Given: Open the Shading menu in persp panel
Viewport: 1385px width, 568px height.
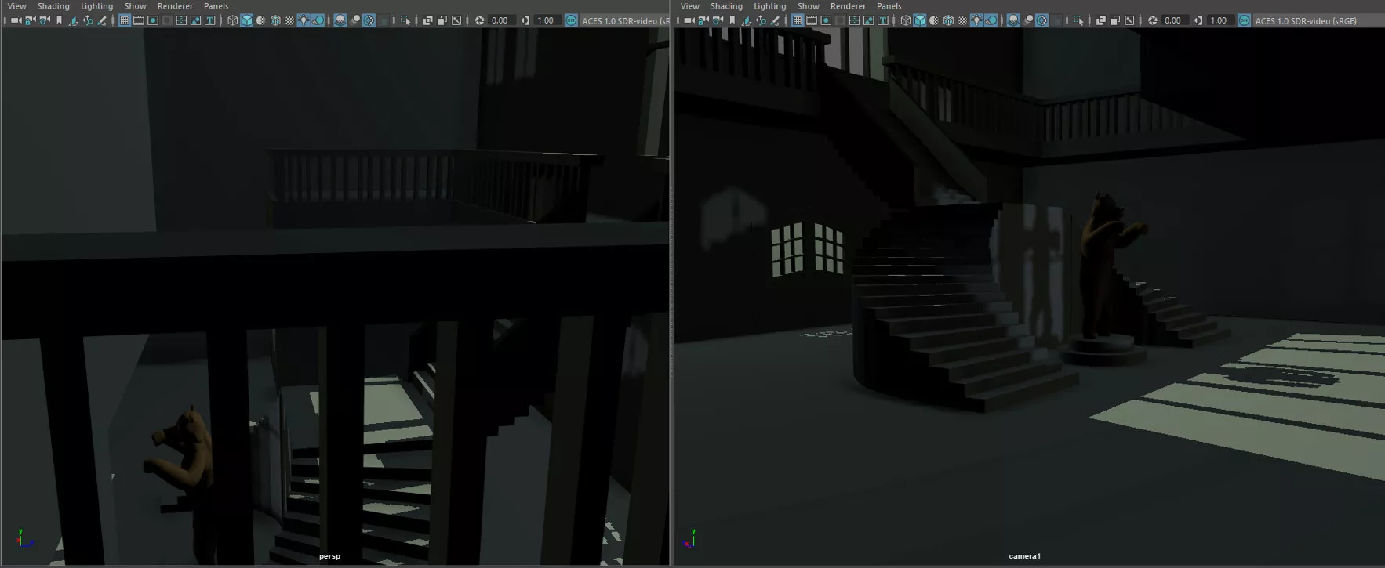Looking at the screenshot, I should 53,6.
